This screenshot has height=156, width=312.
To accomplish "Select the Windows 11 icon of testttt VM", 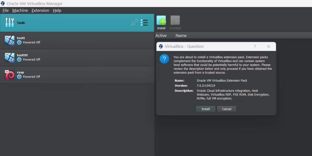I will [x=10, y=57].
